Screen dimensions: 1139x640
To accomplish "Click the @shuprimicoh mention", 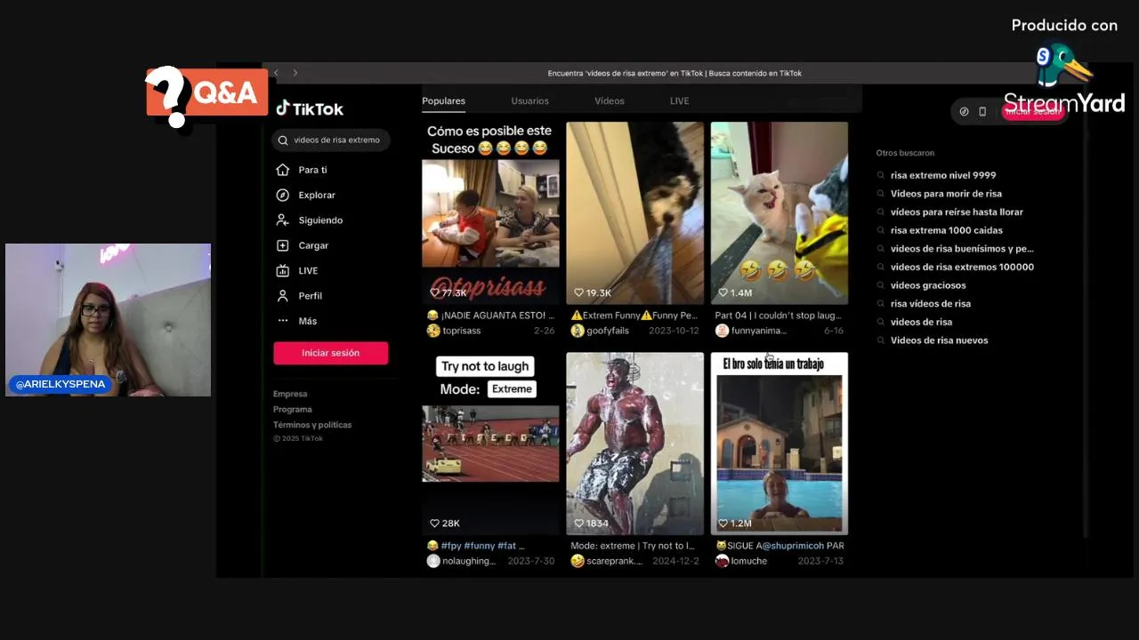I will [x=794, y=546].
